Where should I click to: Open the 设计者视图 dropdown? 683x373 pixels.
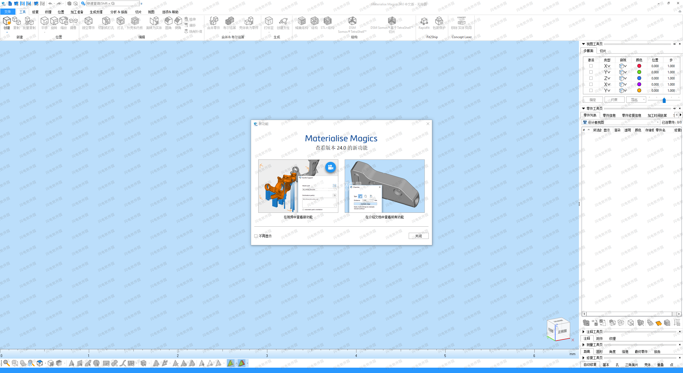(x=621, y=122)
